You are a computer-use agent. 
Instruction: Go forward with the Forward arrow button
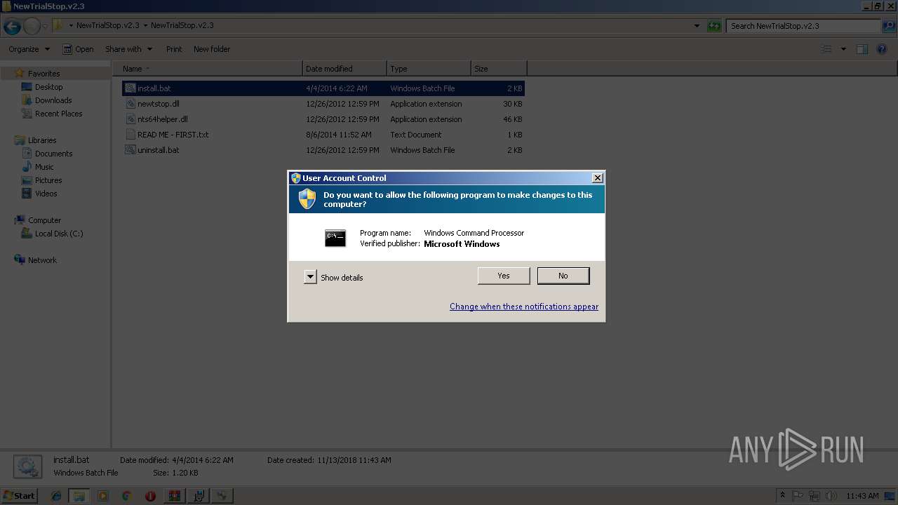tap(32, 27)
